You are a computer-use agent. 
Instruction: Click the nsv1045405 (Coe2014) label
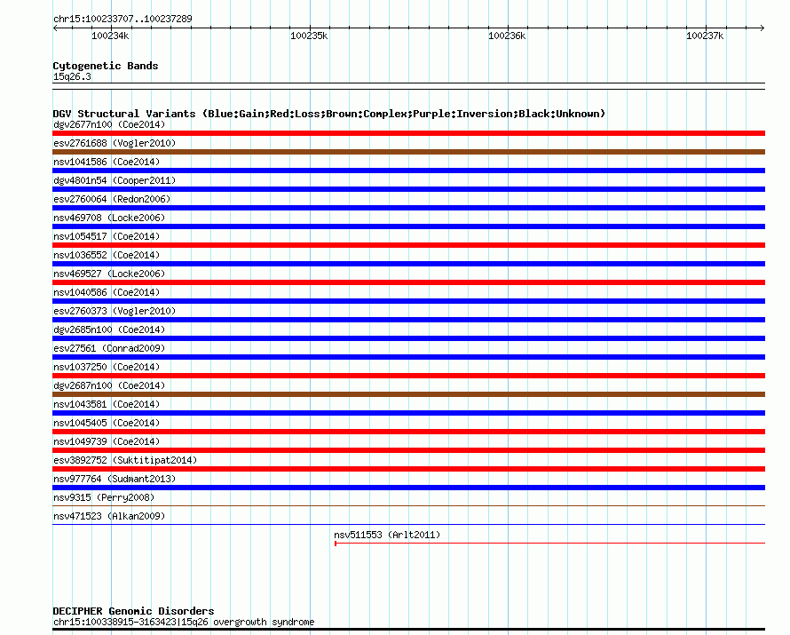point(107,423)
